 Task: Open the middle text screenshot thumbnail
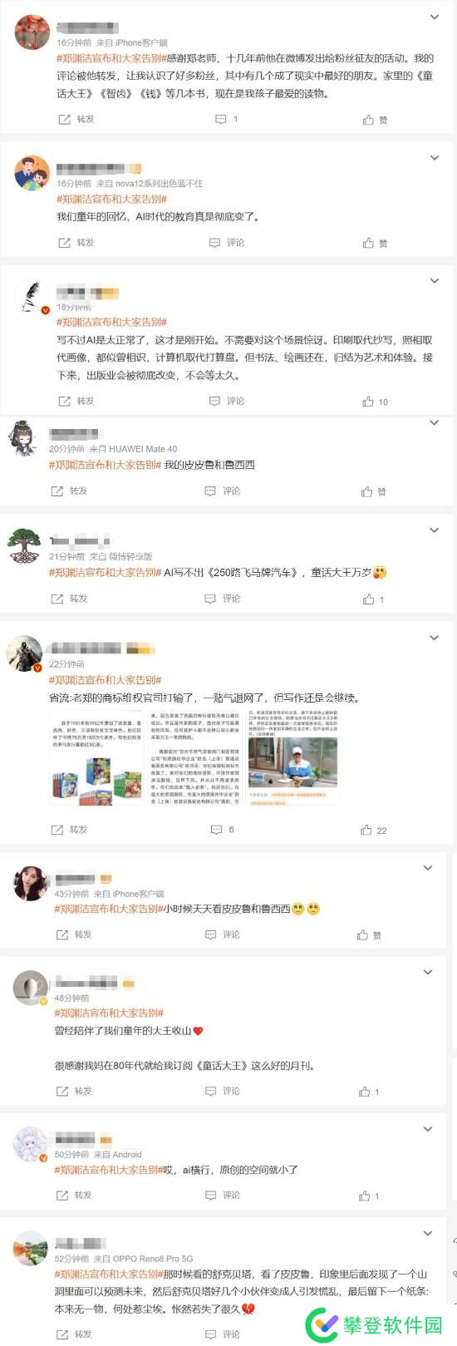tap(195, 758)
